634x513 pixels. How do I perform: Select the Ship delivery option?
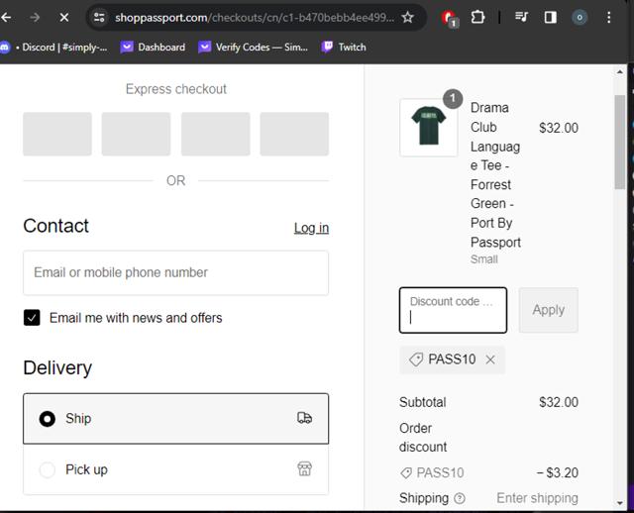pyautogui.click(x=176, y=418)
